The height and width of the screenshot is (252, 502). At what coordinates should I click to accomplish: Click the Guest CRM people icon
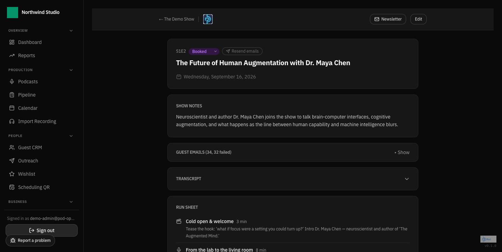tap(12, 147)
